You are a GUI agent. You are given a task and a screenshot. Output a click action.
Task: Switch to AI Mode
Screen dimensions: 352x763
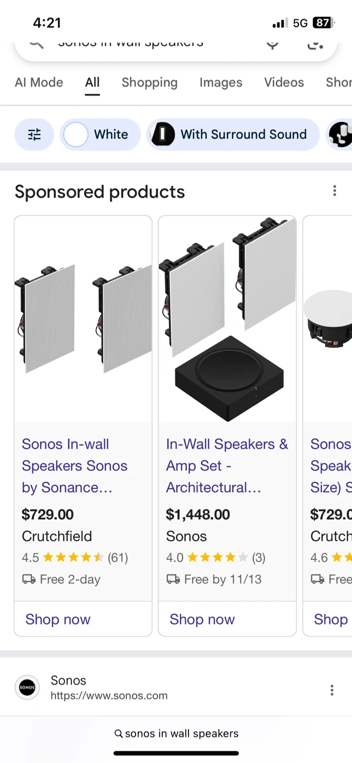pyautogui.click(x=39, y=83)
